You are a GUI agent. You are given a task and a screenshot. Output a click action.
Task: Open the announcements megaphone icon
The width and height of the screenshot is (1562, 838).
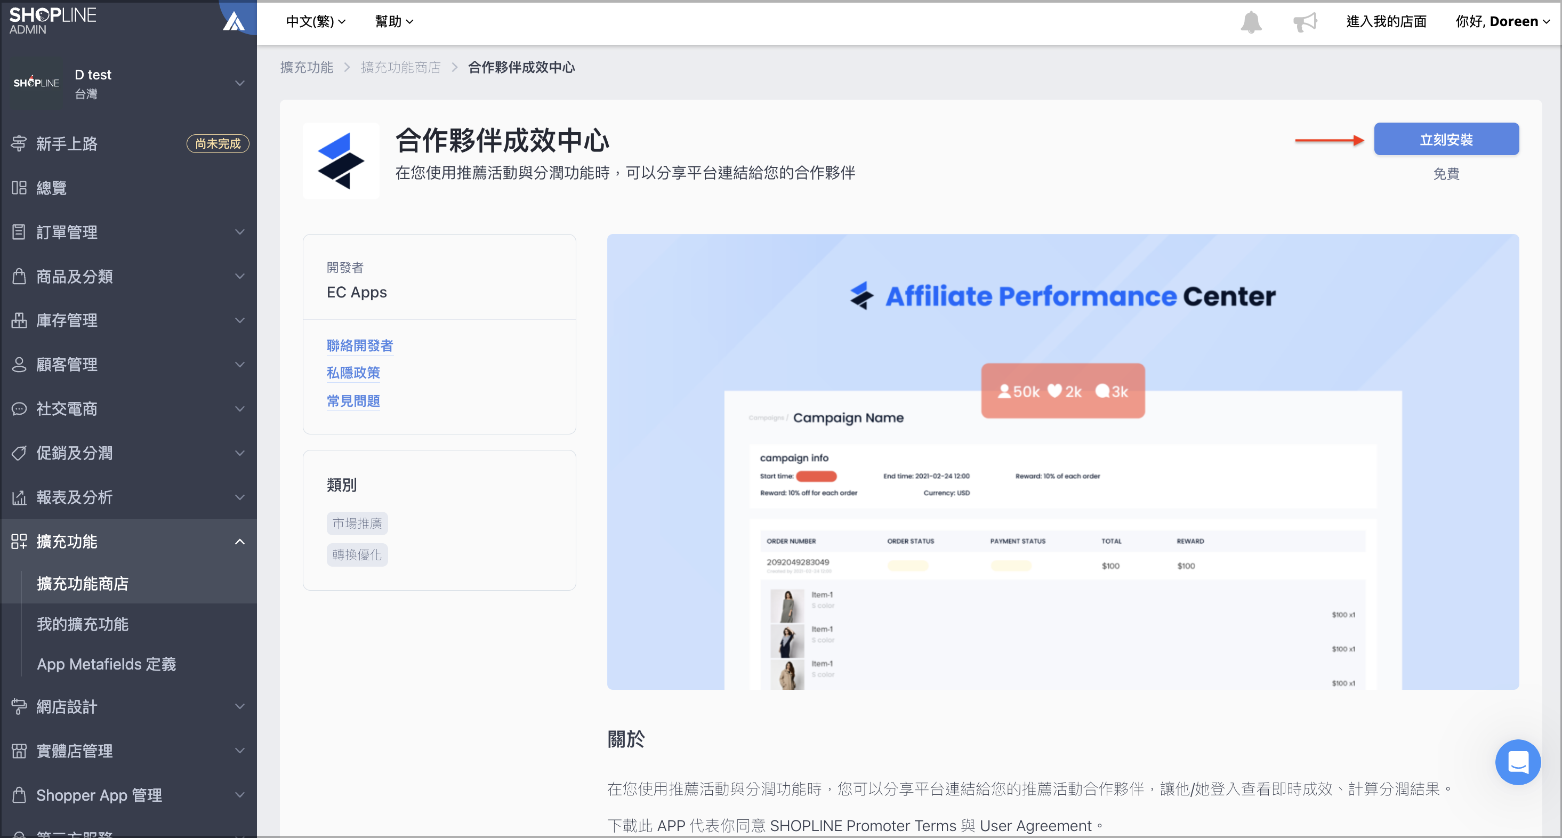[1305, 22]
